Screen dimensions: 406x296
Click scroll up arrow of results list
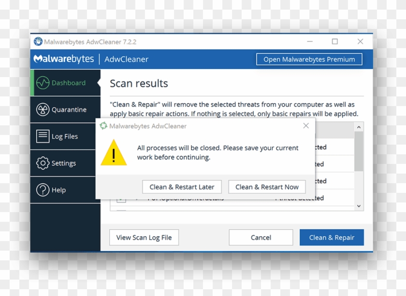[x=359, y=127]
